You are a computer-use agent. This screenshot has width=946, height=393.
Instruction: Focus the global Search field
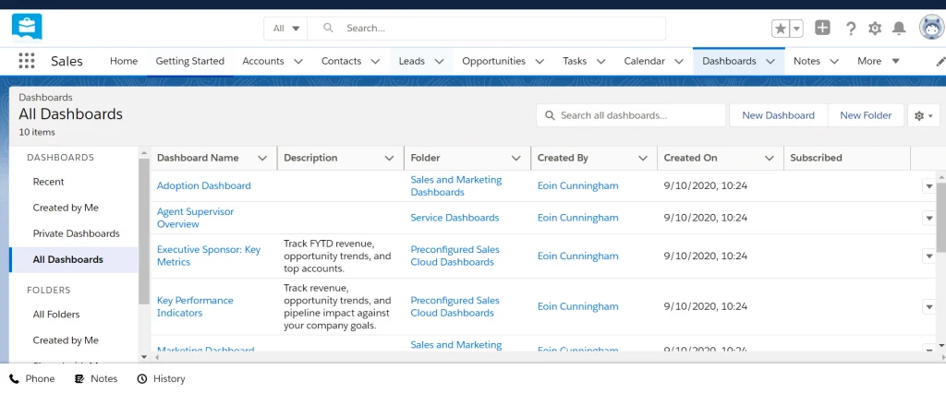(486, 29)
